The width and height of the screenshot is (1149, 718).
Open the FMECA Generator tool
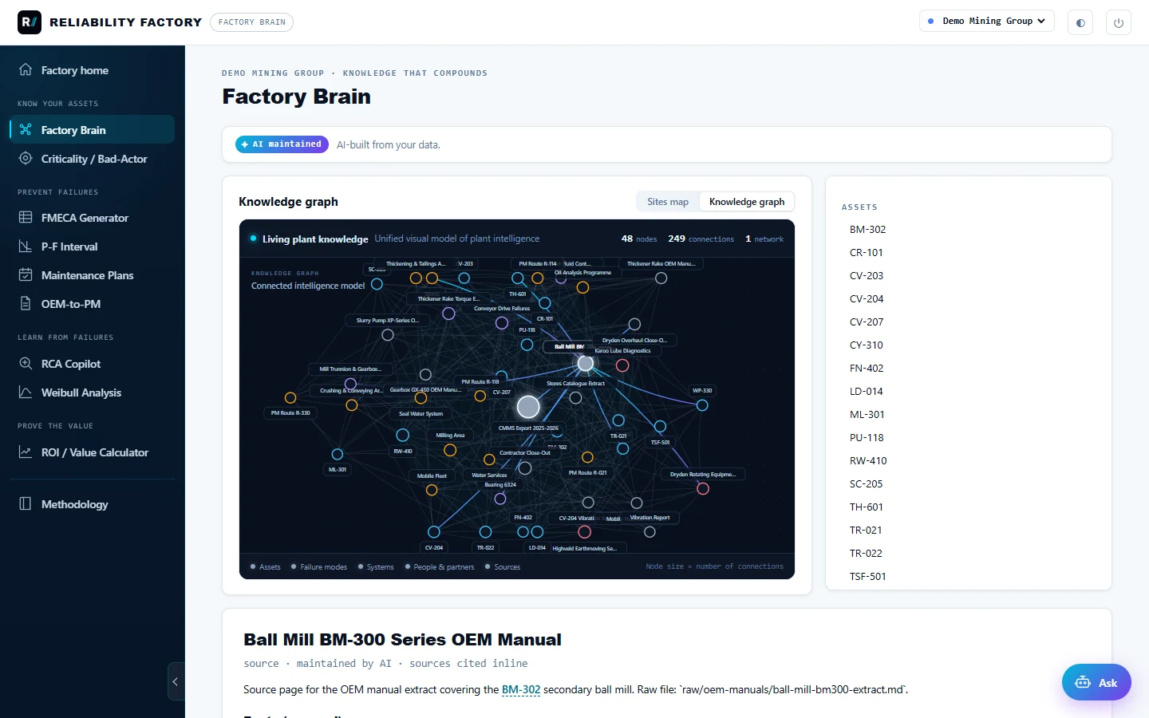coord(93,218)
